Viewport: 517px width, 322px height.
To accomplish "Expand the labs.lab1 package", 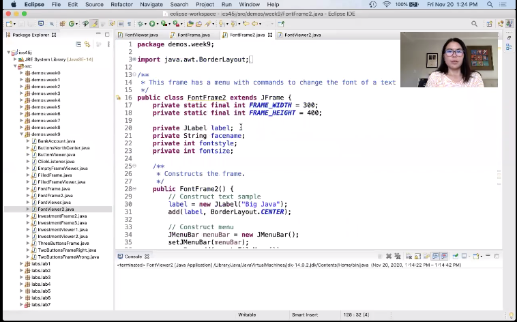I will 21,264.
